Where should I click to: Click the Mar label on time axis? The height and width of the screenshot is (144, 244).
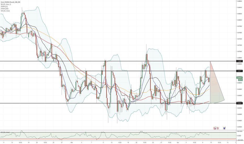pos(72,142)
